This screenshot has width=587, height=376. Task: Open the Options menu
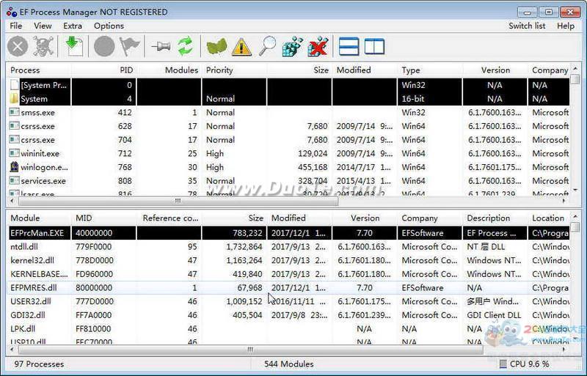pos(109,26)
